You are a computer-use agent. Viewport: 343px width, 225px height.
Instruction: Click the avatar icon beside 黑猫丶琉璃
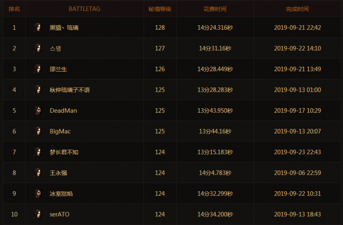tap(38, 27)
